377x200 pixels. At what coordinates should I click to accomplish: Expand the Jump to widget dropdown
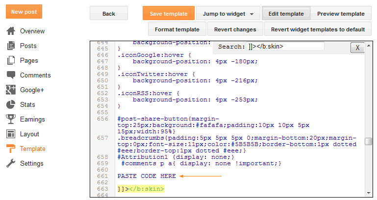(x=227, y=13)
